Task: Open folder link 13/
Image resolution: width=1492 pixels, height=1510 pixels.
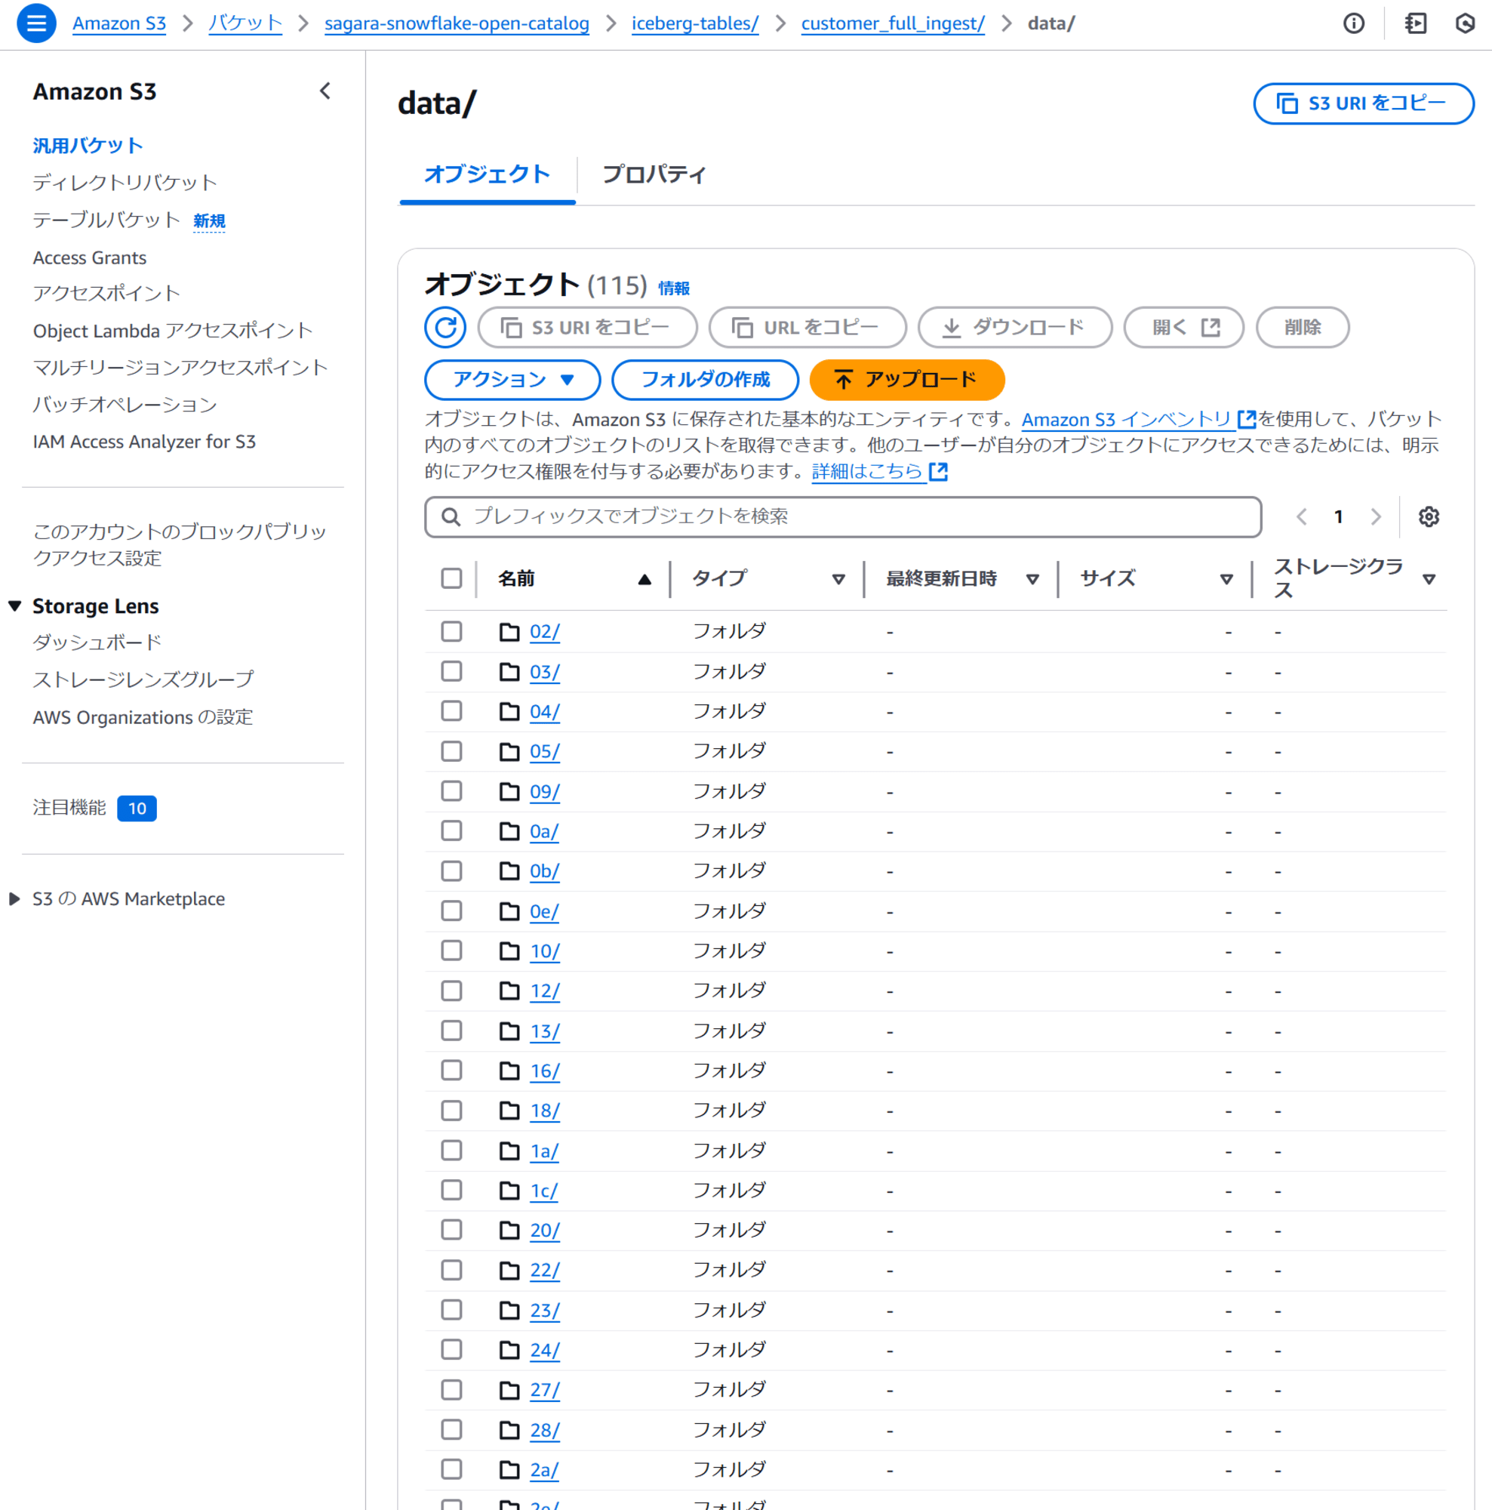Action: point(544,1031)
